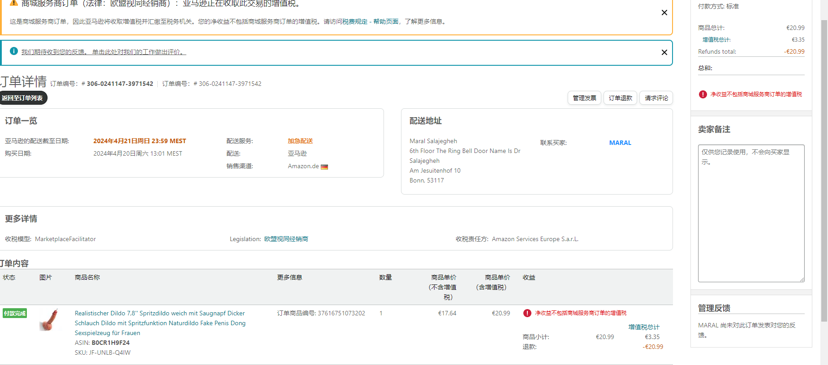Viewport: 828px width, 365px height.
Task: Click the yellow warning triangle icon
Action: point(14,3)
